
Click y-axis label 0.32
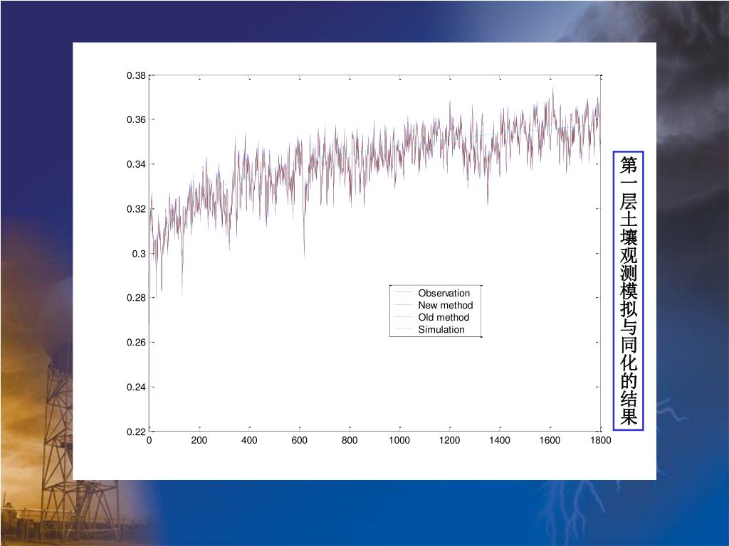click(136, 209)
